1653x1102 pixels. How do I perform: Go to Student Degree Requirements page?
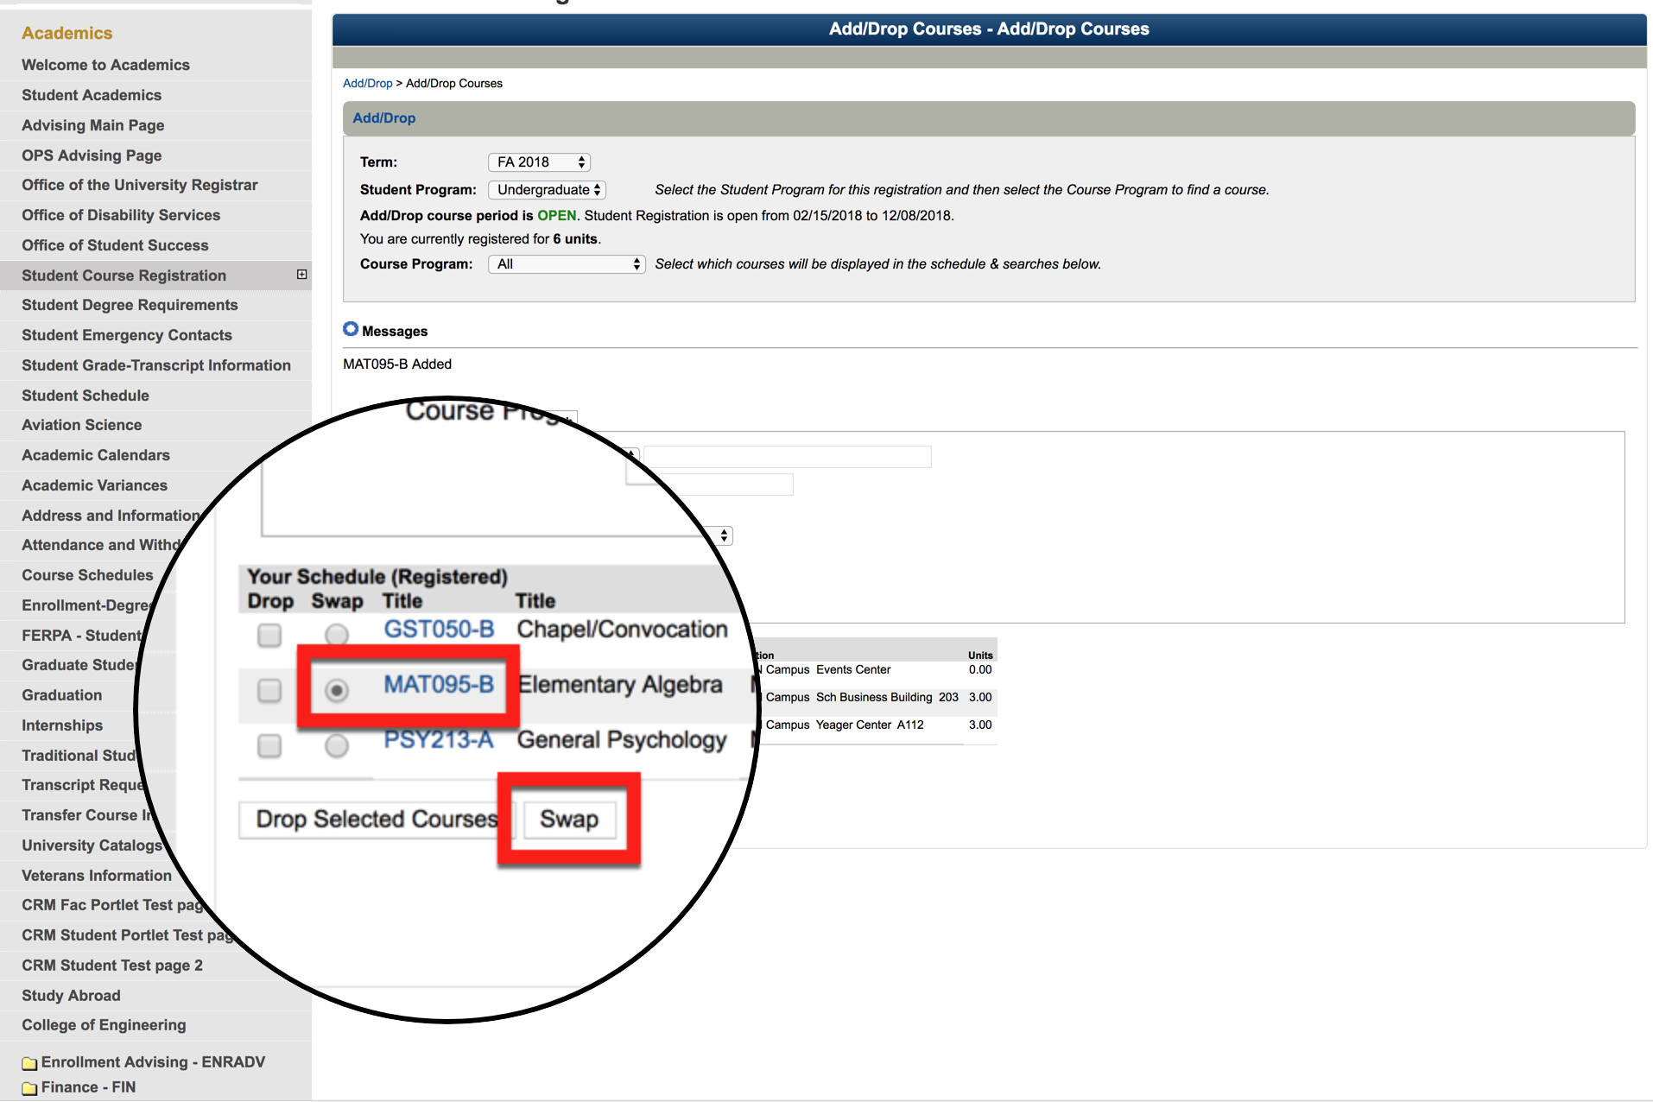tap(130, 305)
